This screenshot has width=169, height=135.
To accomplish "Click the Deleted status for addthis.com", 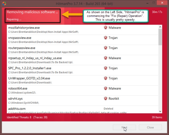I will tap(108, 109).
